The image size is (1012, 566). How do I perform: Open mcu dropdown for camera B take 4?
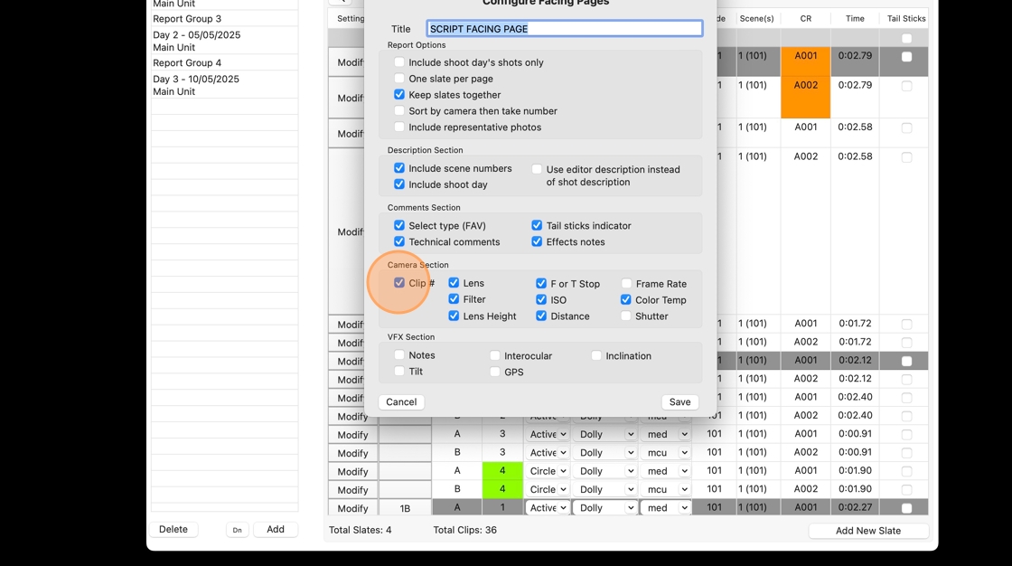pyautogui.click(x=666, y=489)
